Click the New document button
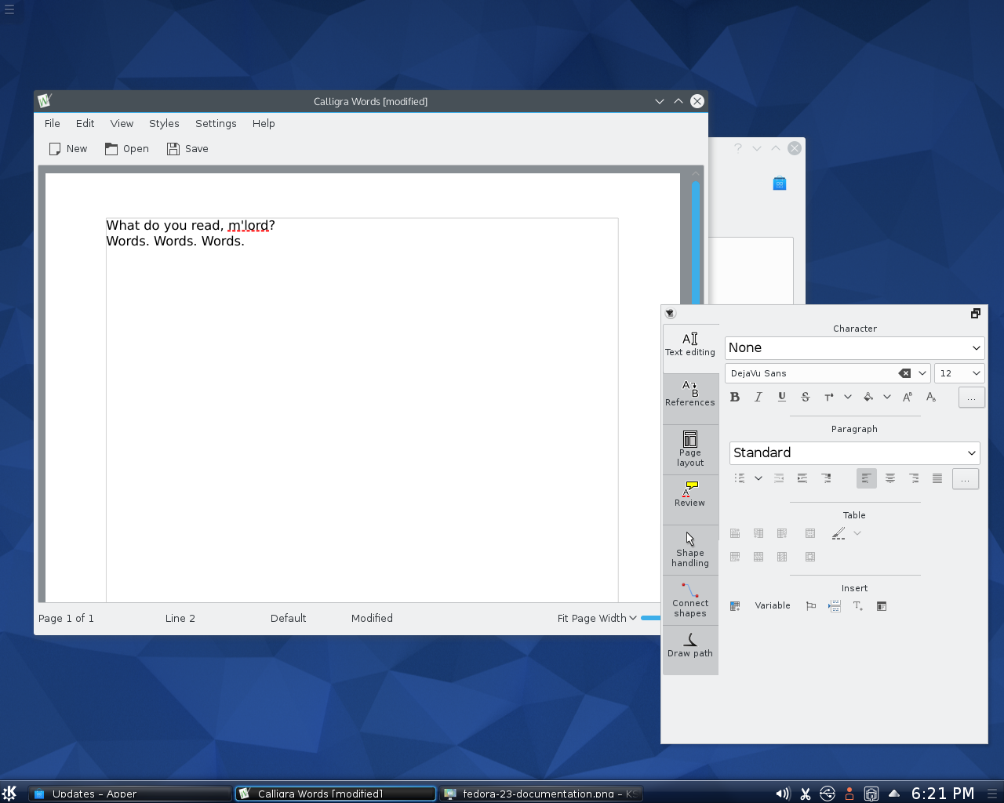This screenshot has height=803, width=1004. pos(68,149)
